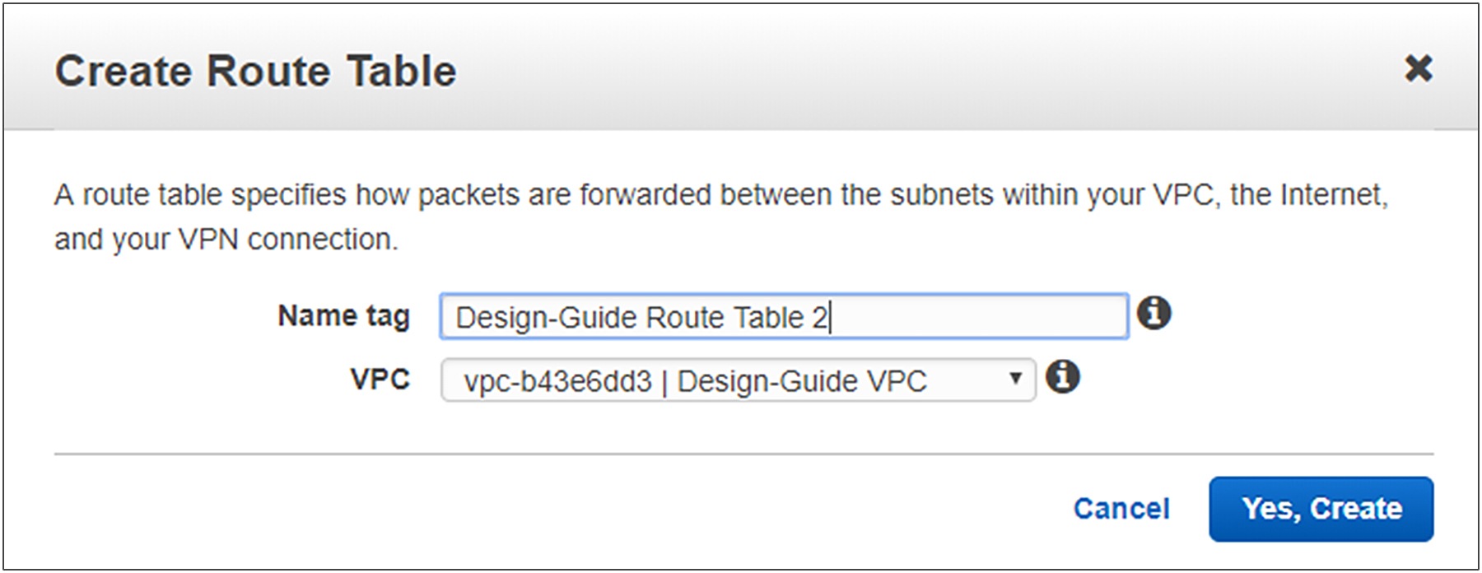The image size is (1482, 573).
Task: Click the Name tag label
Action: 346,315
